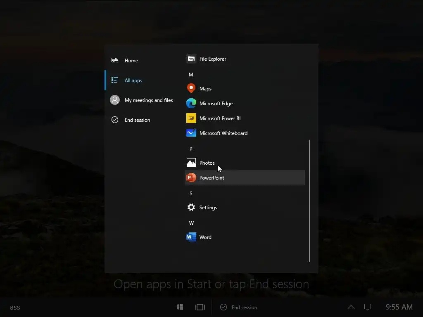Jump to letter W section header
This screenshot has height=317, width=423.
191,223
